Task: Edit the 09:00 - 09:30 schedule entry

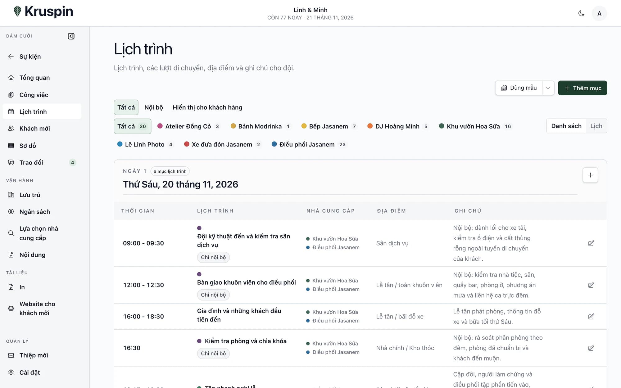Action: click(x=591, y=243)
